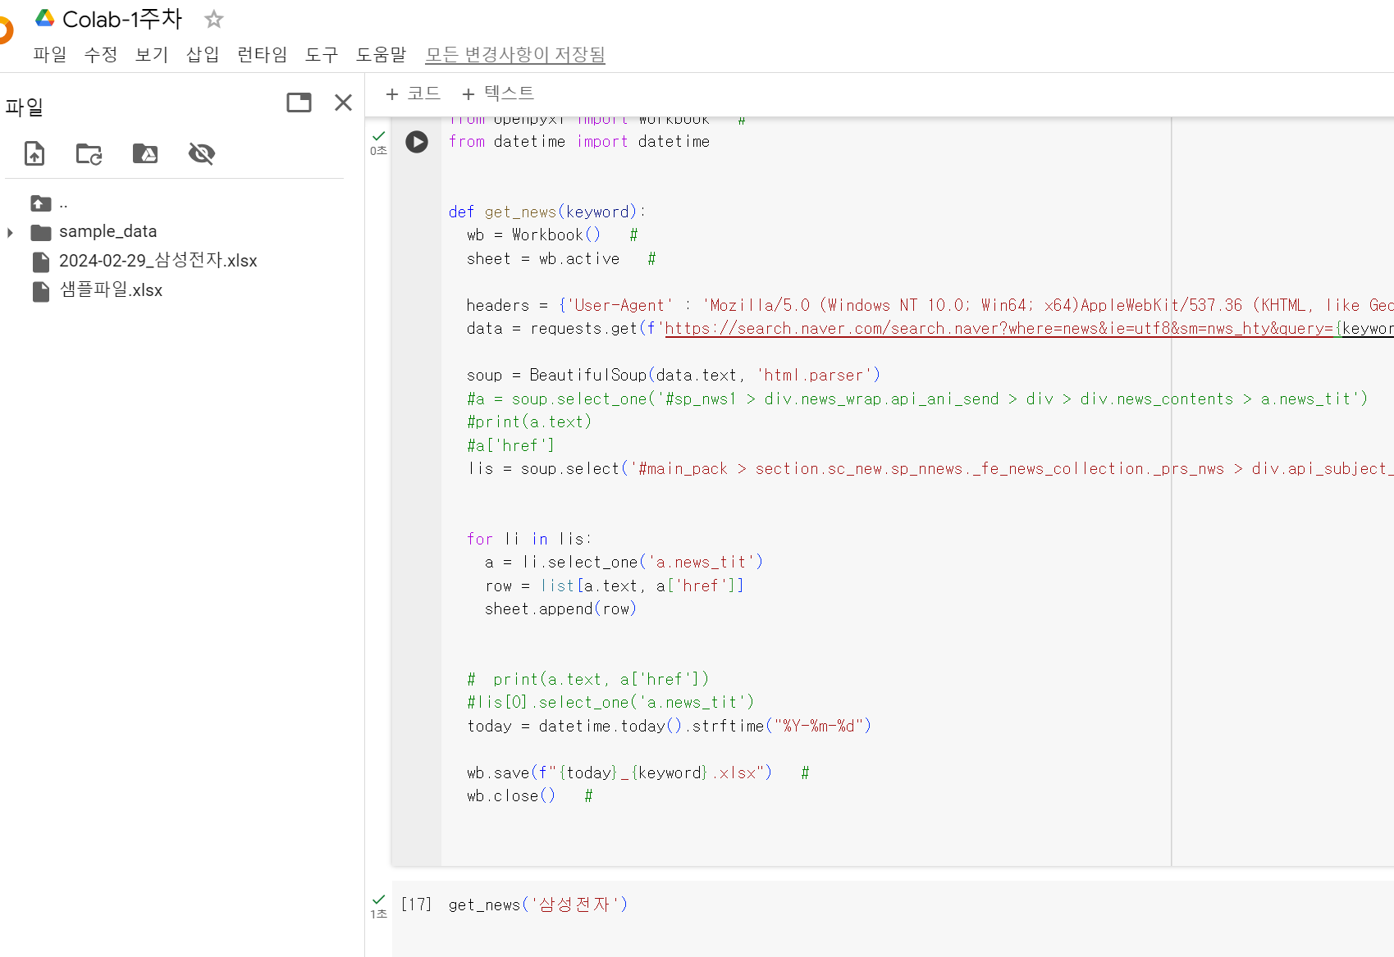Open the Google Drive notebook icon

44,18
